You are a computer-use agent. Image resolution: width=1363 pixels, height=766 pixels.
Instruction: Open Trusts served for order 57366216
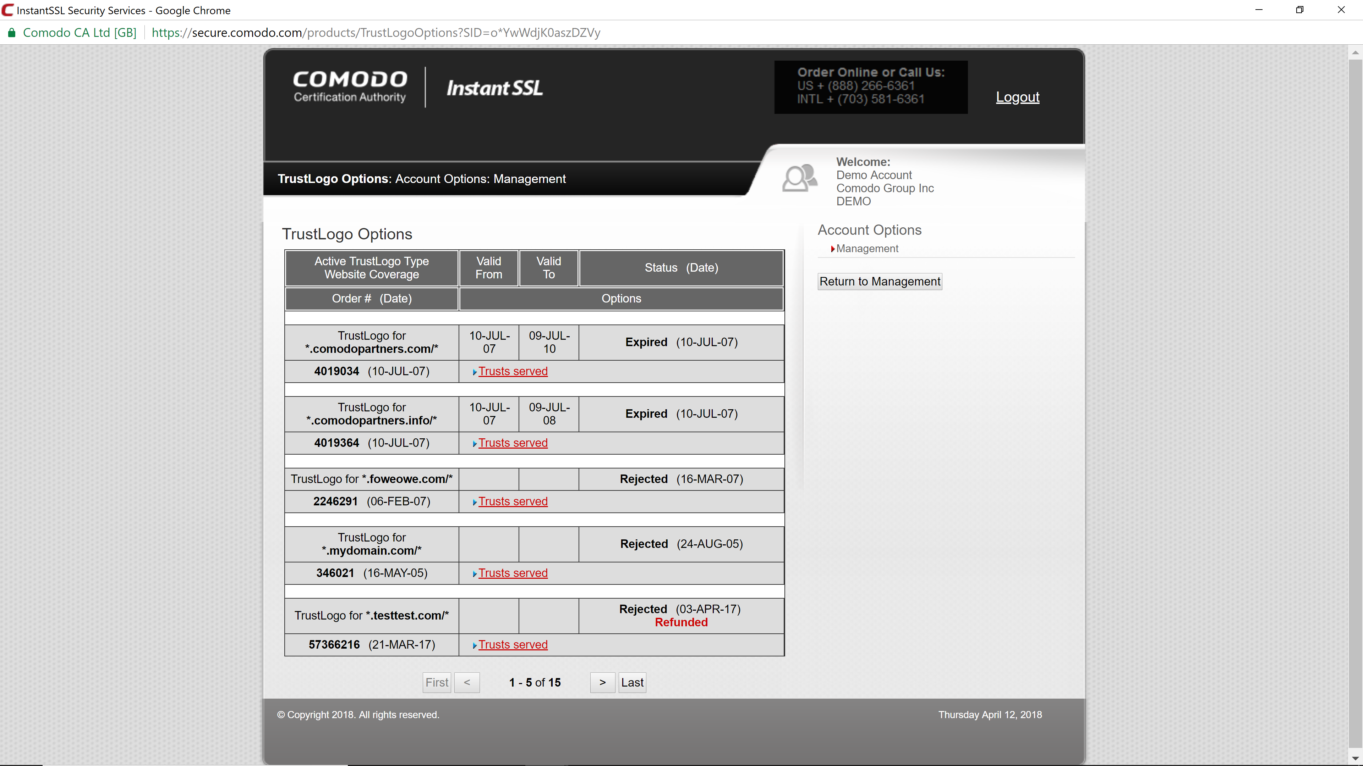pyautogui.click(x=513, y=644)
